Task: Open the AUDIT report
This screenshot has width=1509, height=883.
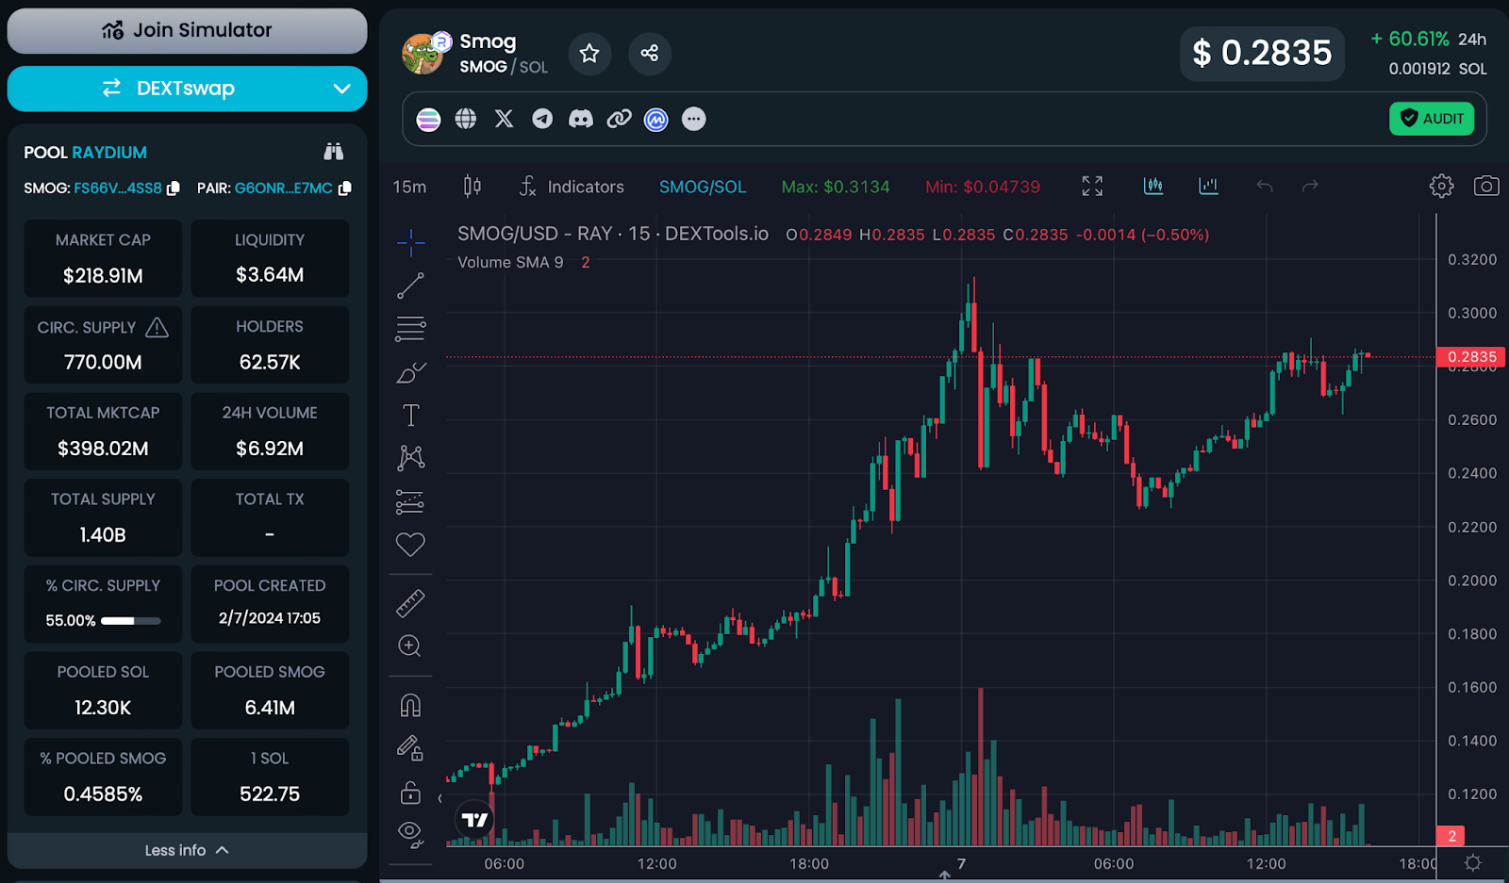Action: tap(1432, 119)
